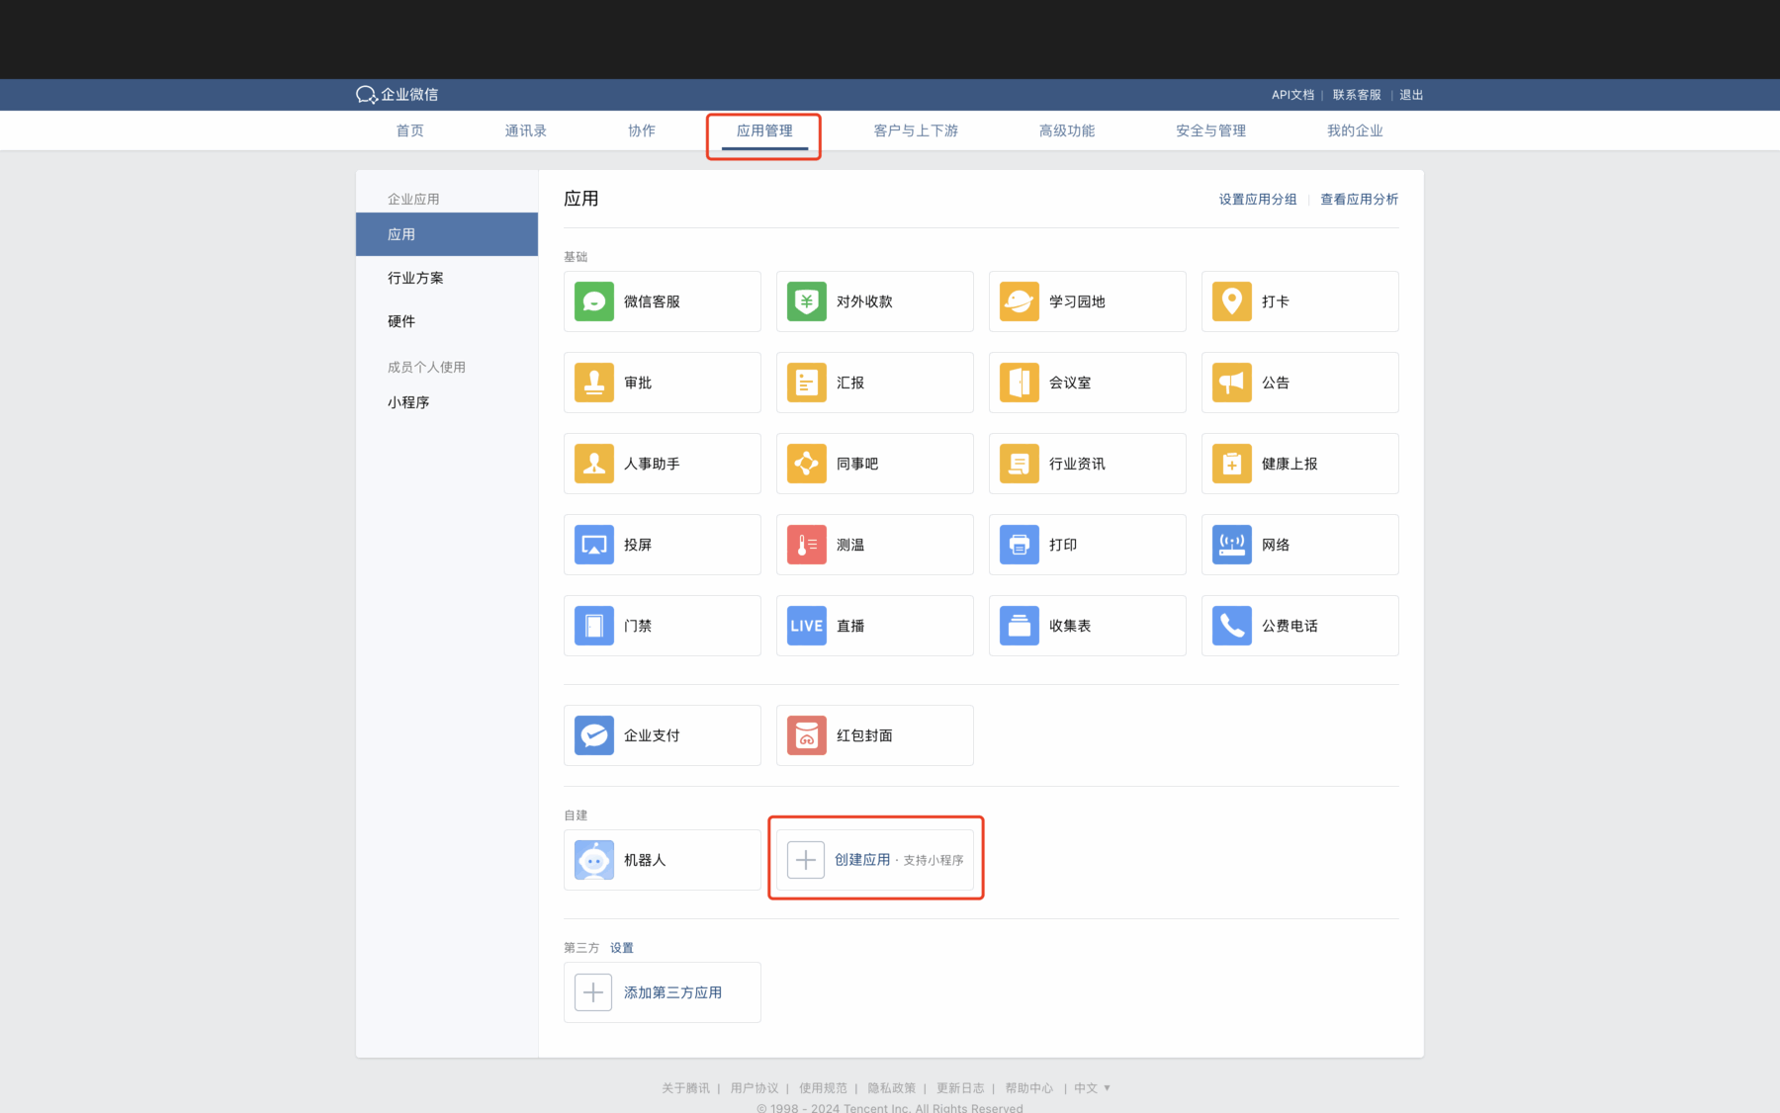Click the plus icon for 添加第三方应用

(593, 992)
